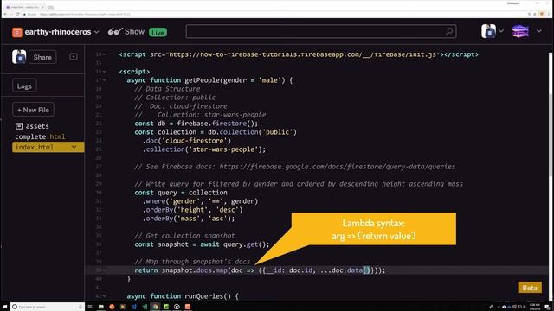Open File Explorer from the taskbar
Image resolution: width=554 pixels, height=311 pixels.
tap(101, 307)
